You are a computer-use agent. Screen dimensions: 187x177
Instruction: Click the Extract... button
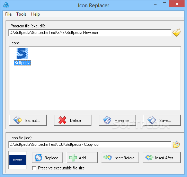(x=28, y=120)
